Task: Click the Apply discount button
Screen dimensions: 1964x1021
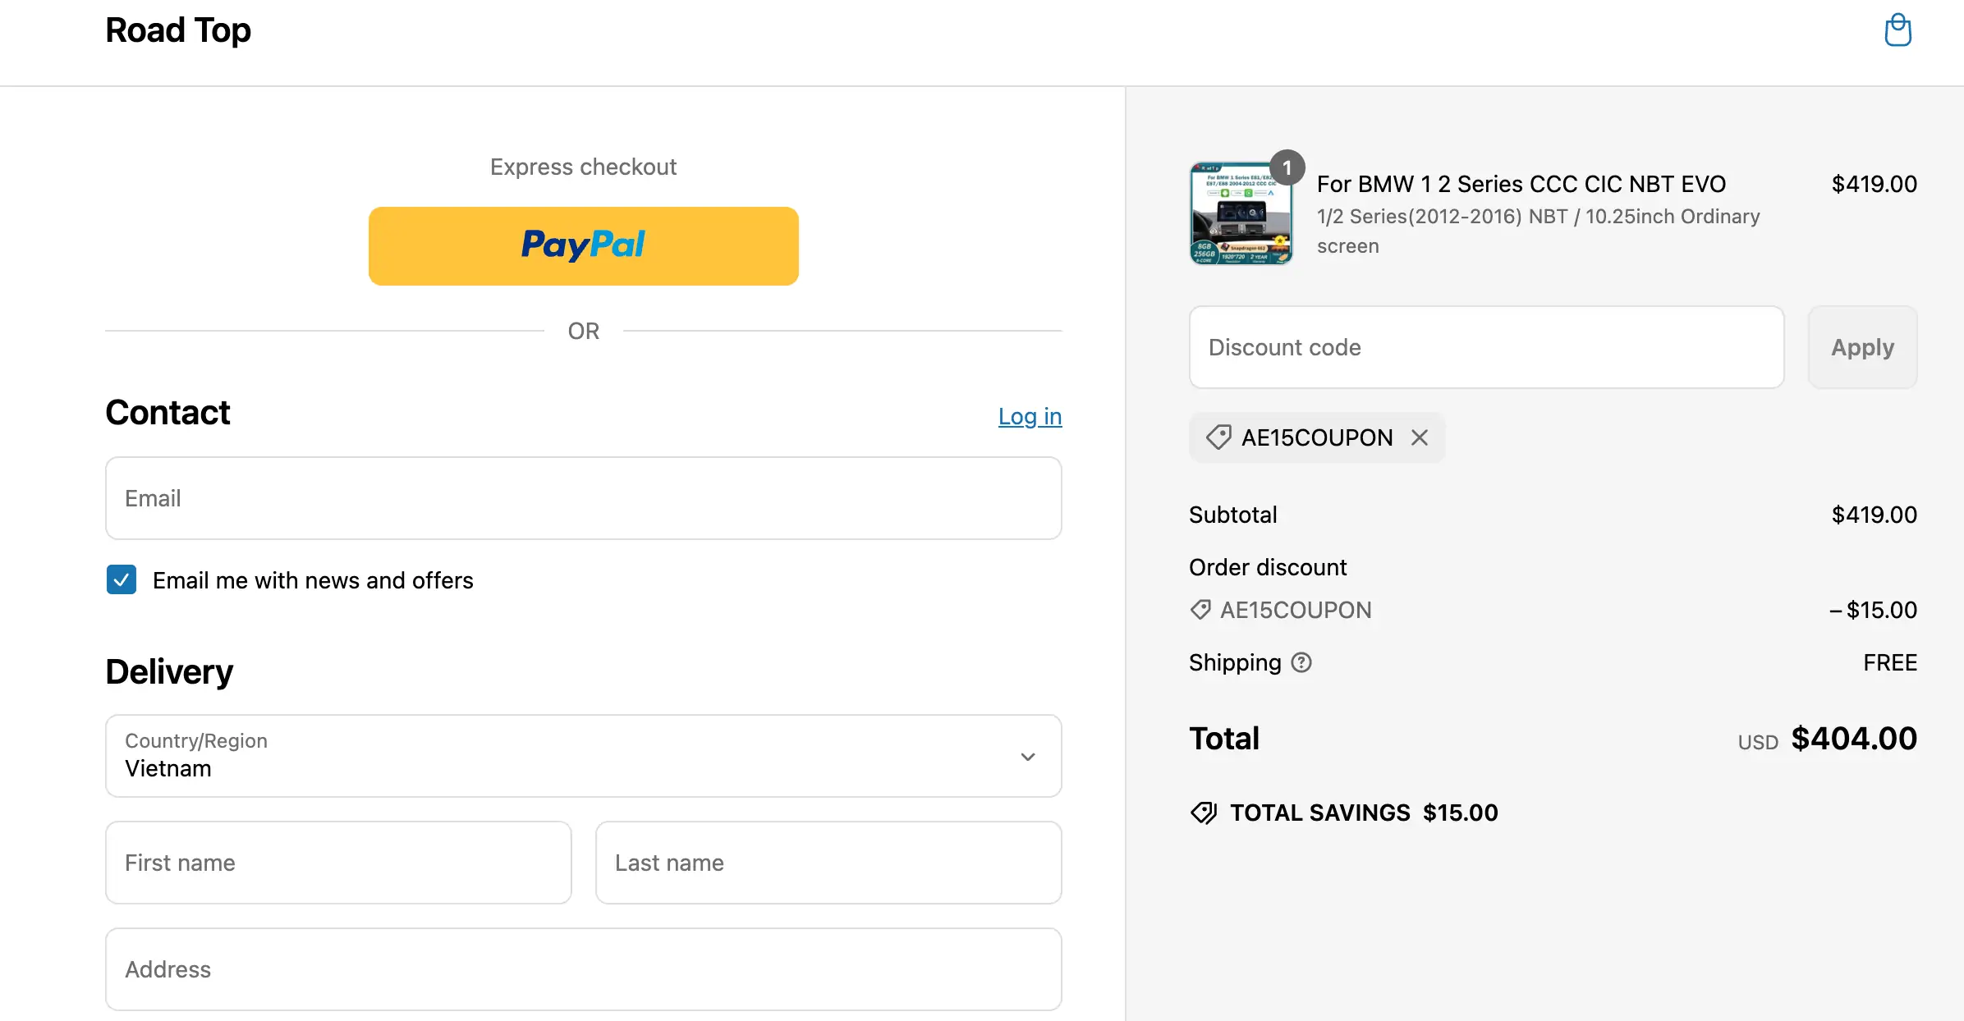Action: pos(1861,347)
